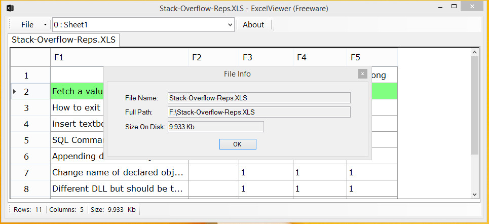Click column header F4
The height and width of the screenshot is (224, 489).
pos(320,57)
